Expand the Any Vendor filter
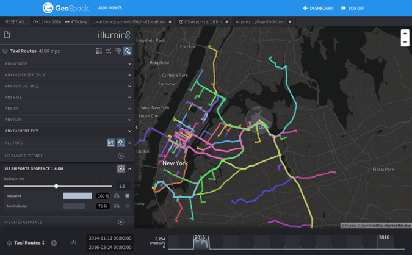 (129, 64)
